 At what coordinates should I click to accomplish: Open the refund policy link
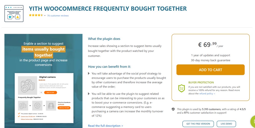click(x=207, y=94)
